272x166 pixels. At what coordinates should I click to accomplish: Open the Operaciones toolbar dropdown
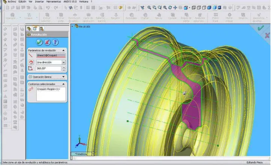(x=20, y=18)
